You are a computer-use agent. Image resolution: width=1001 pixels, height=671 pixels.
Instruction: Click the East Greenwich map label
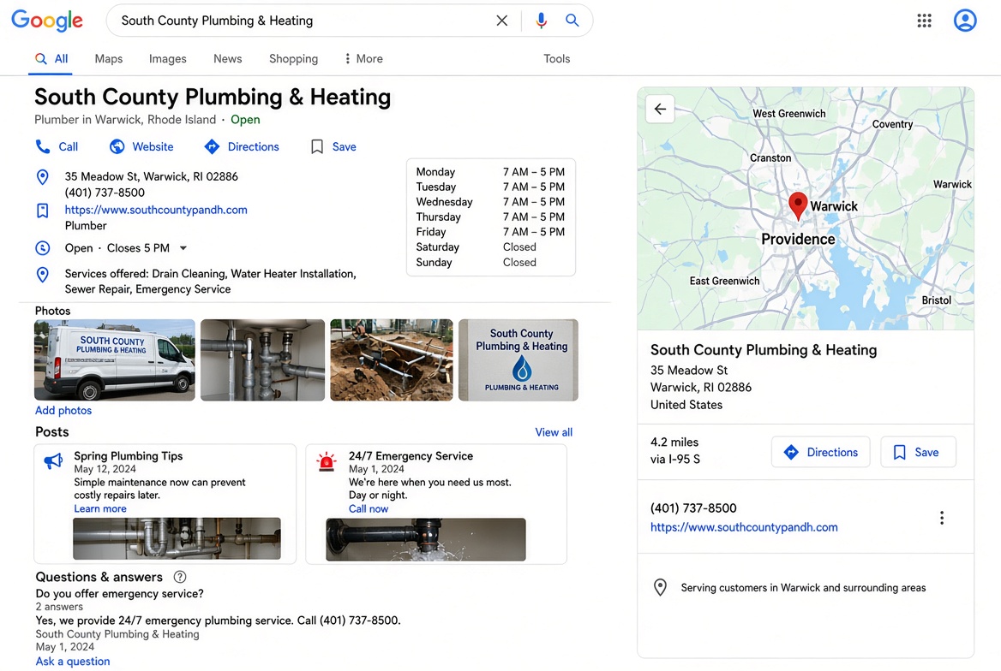724,282
